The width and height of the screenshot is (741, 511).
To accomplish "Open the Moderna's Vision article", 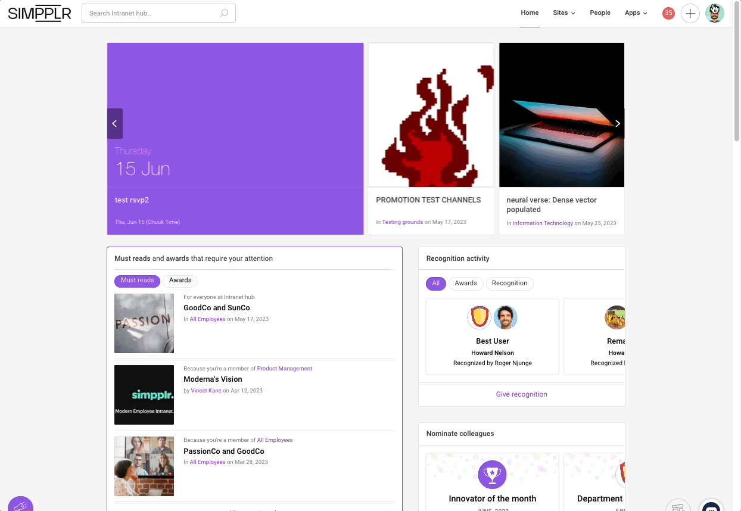I will tap(213, 379).
